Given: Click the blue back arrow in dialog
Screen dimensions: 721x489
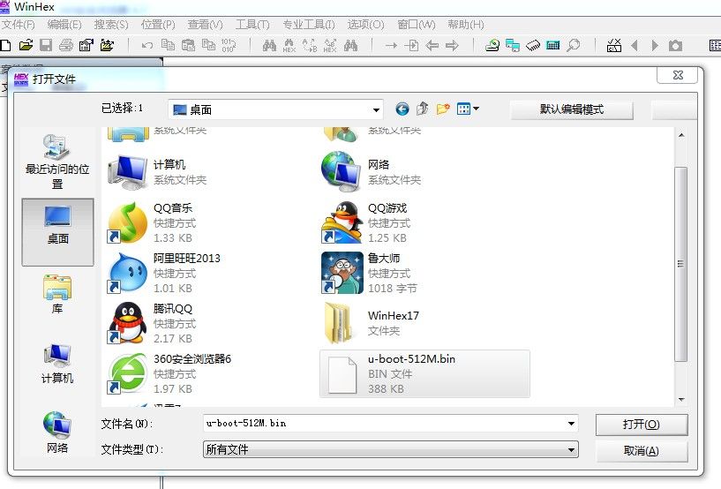Looking at the screenshot, I should (x=402, y=109).
